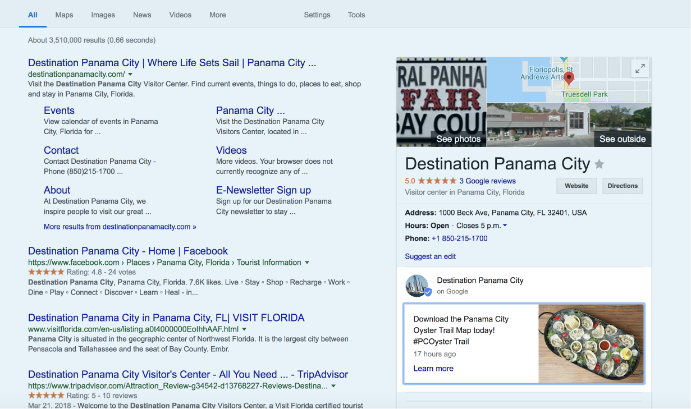Click More results from destinationpanamacity.com
Image resolution: width=691 pixels, height=409 pixels.
coord(120,227)
